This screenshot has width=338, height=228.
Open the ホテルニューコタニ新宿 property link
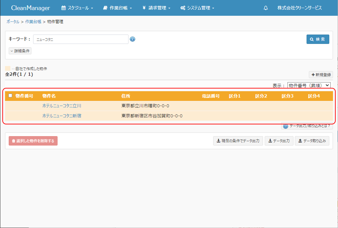click(x=62, y=116)
